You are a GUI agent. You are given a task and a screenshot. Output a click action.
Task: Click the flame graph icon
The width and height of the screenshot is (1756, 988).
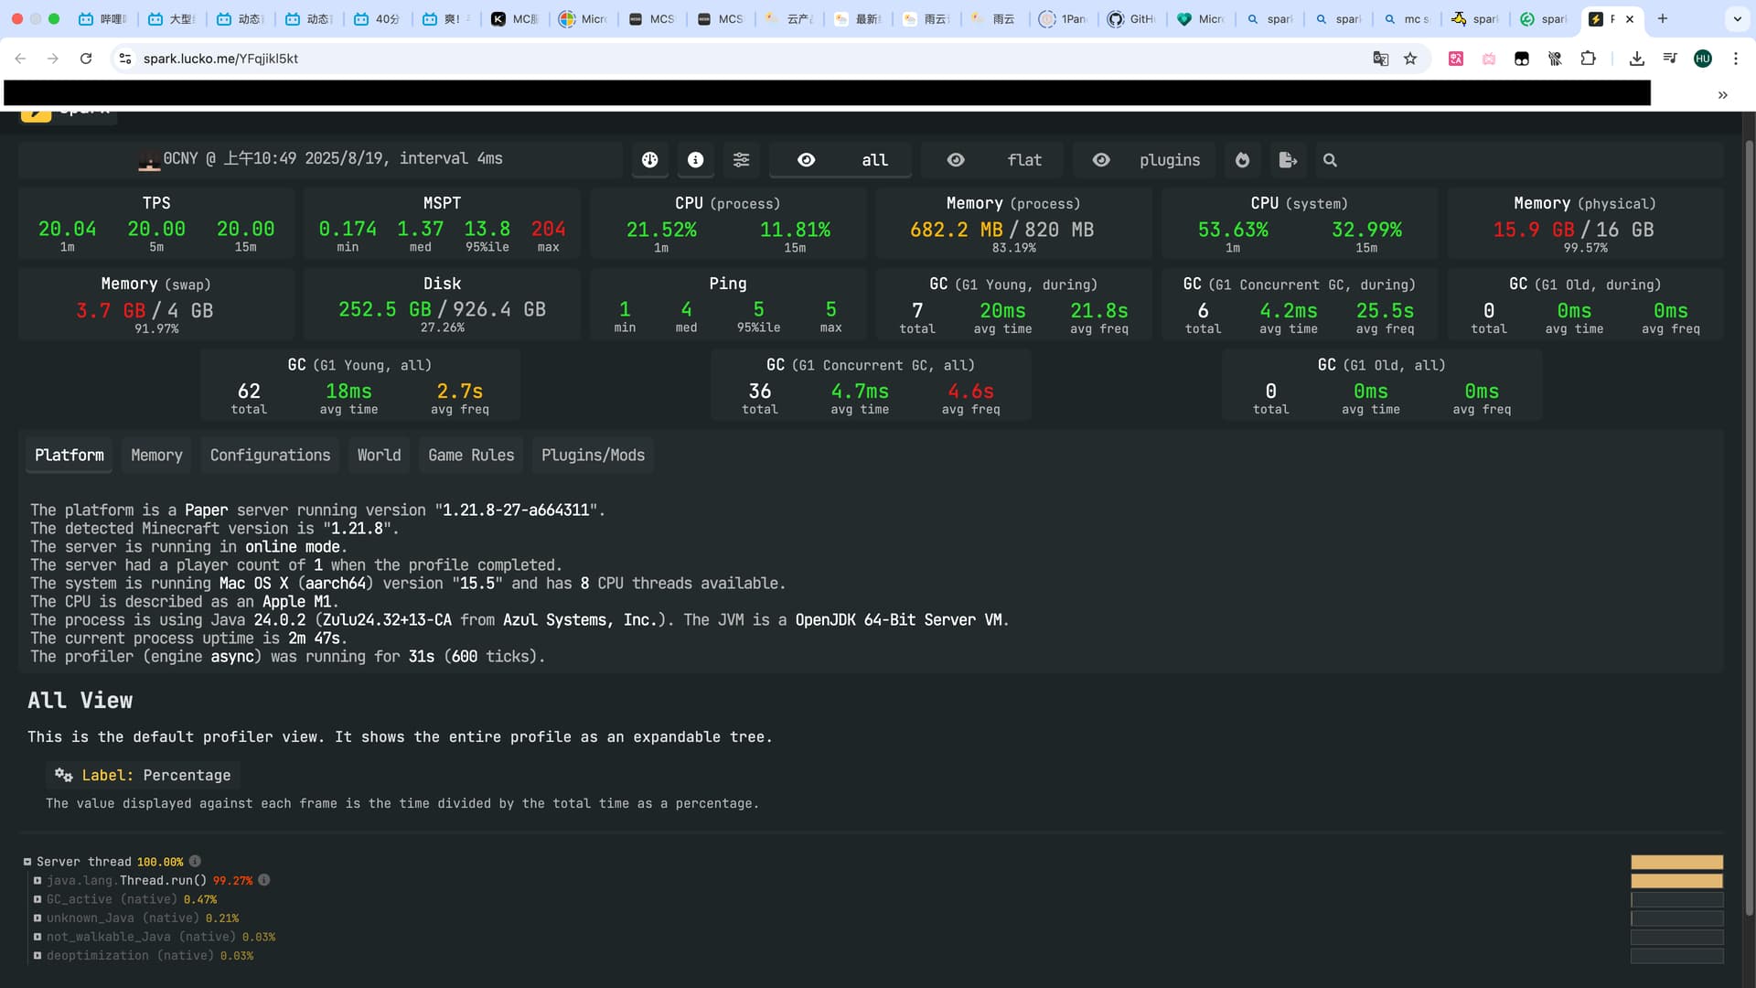[1242, 160]
